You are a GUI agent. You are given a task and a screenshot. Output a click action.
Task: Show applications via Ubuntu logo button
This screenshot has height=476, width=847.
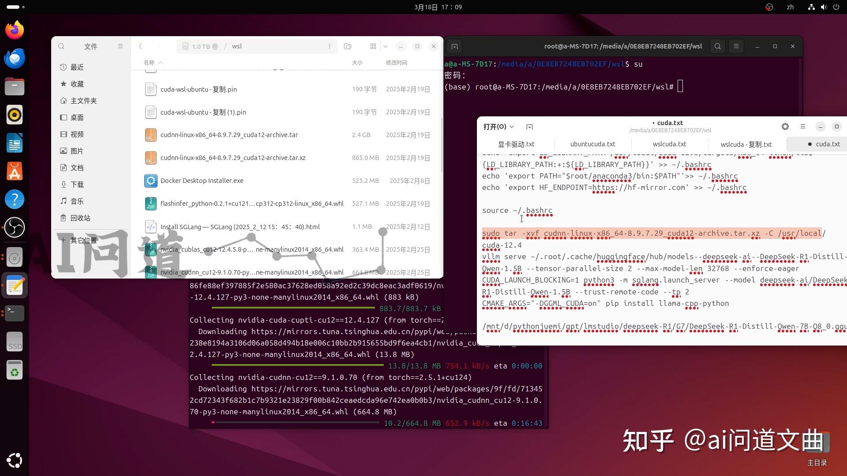pyautogui.click(x=15, y=461)
